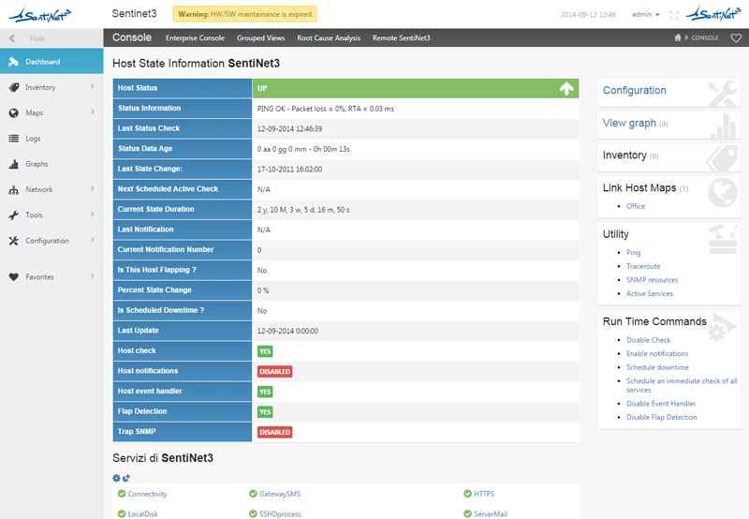The height and width of the screenshot is (519, 749).
Task: Open the Grouped Views tab
Action: (260, 37)
